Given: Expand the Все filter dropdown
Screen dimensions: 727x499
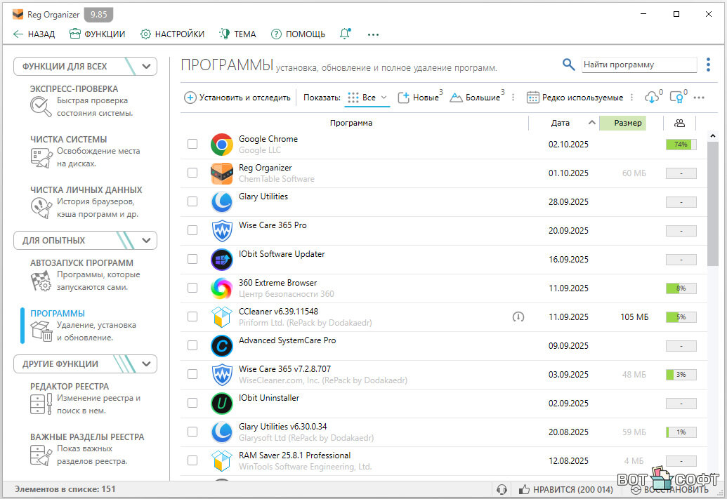Looking at the screenshot, I should coord(384,98).
